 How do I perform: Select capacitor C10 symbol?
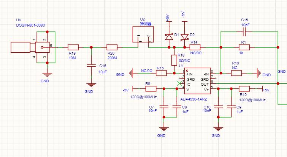click(x=218, y=107)
